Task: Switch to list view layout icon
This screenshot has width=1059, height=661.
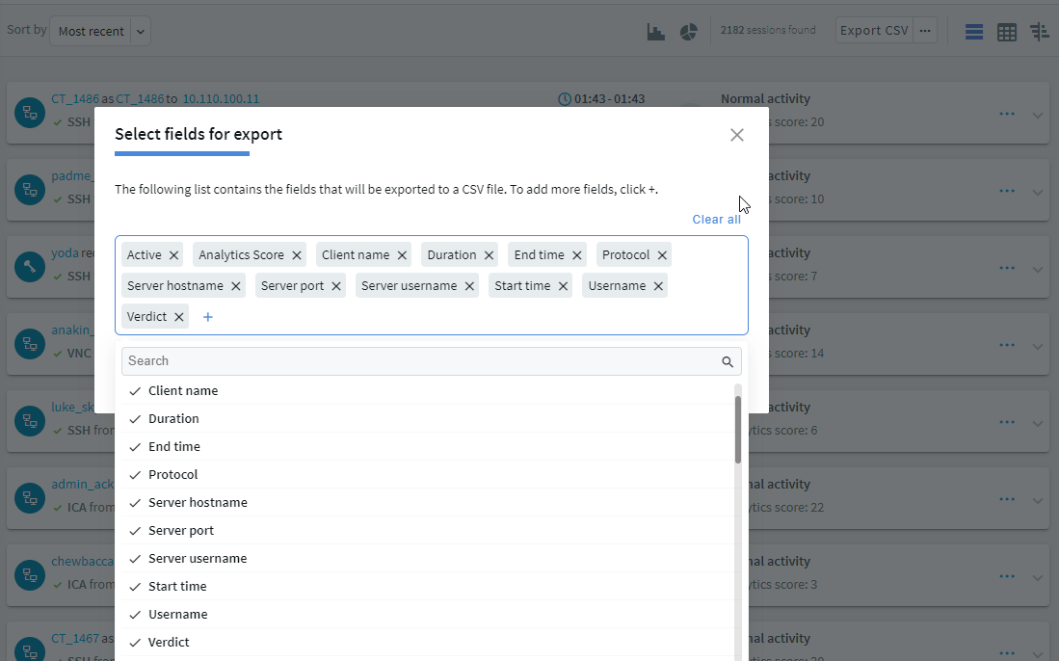Action: click(974, 32)
